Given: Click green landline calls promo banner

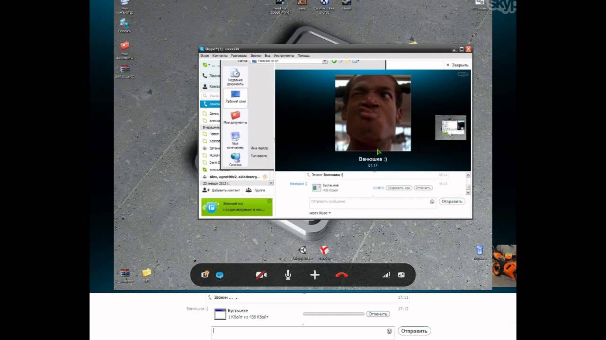Looking at the screenshot, I should 237,207.
